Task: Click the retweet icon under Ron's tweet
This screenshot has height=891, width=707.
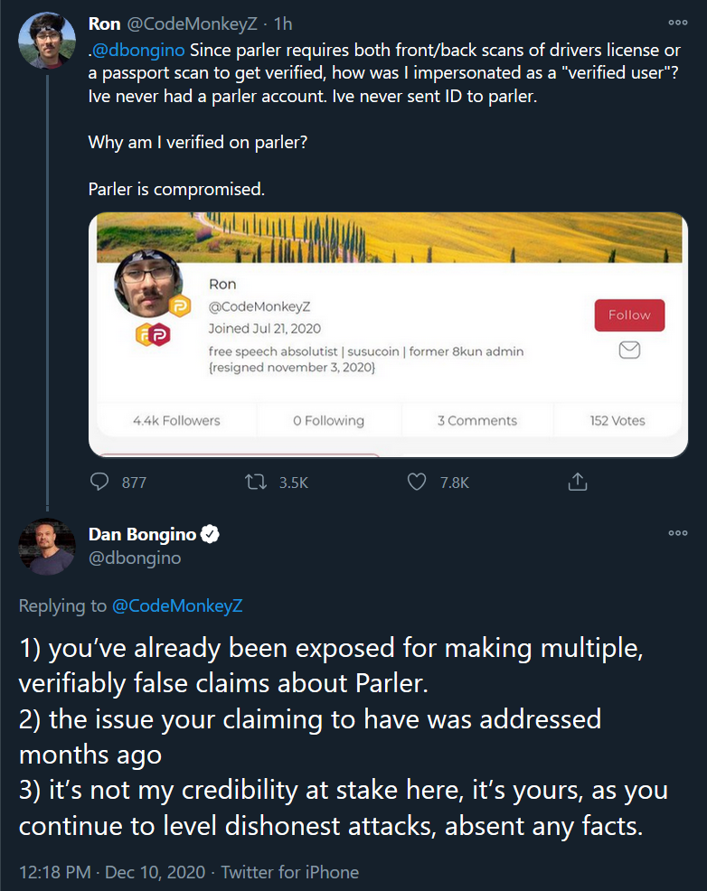Action: pos(257,483)
